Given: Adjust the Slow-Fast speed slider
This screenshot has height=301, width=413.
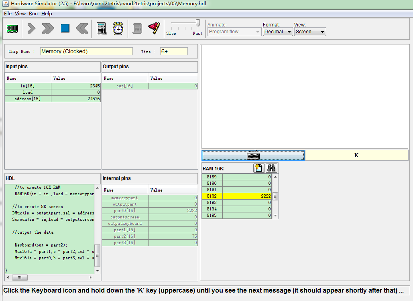Looking at the screenshot, I should point(197,23).
